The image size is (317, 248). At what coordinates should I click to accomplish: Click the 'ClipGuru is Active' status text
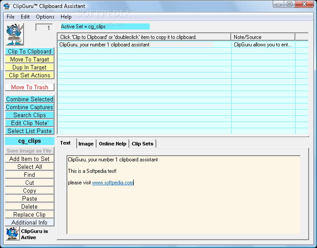coord(35,234)
